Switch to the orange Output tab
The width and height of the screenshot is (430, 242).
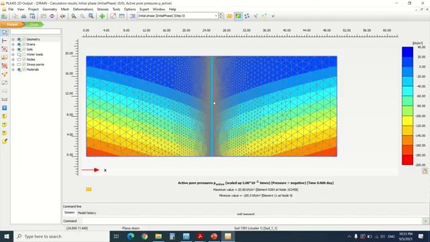point(12,24)
